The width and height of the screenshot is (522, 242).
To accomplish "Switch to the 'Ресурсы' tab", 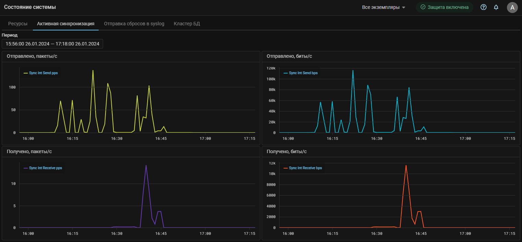I will click(18, 24).
